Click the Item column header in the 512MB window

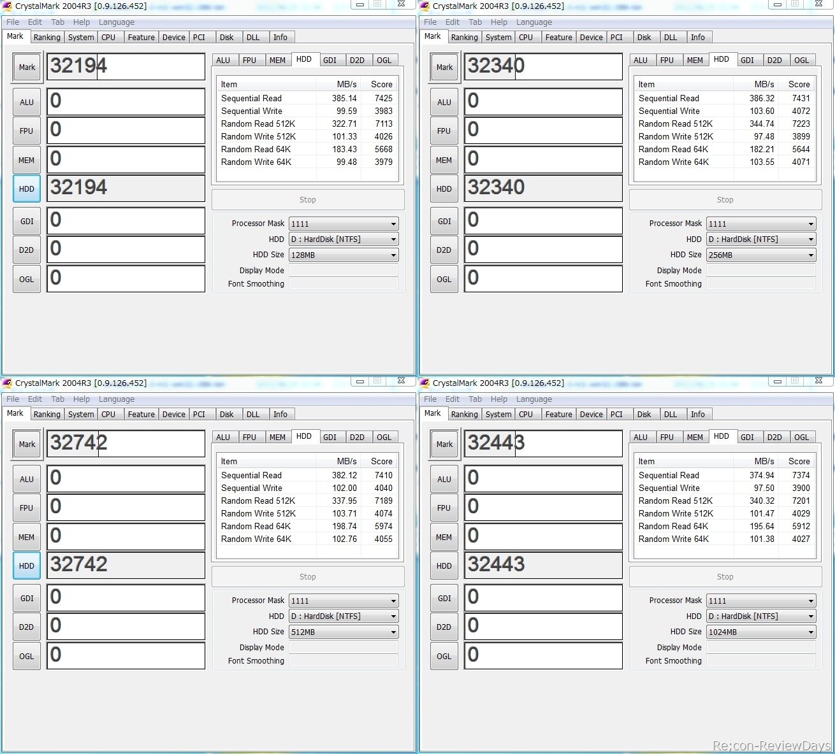coord(266,462)
